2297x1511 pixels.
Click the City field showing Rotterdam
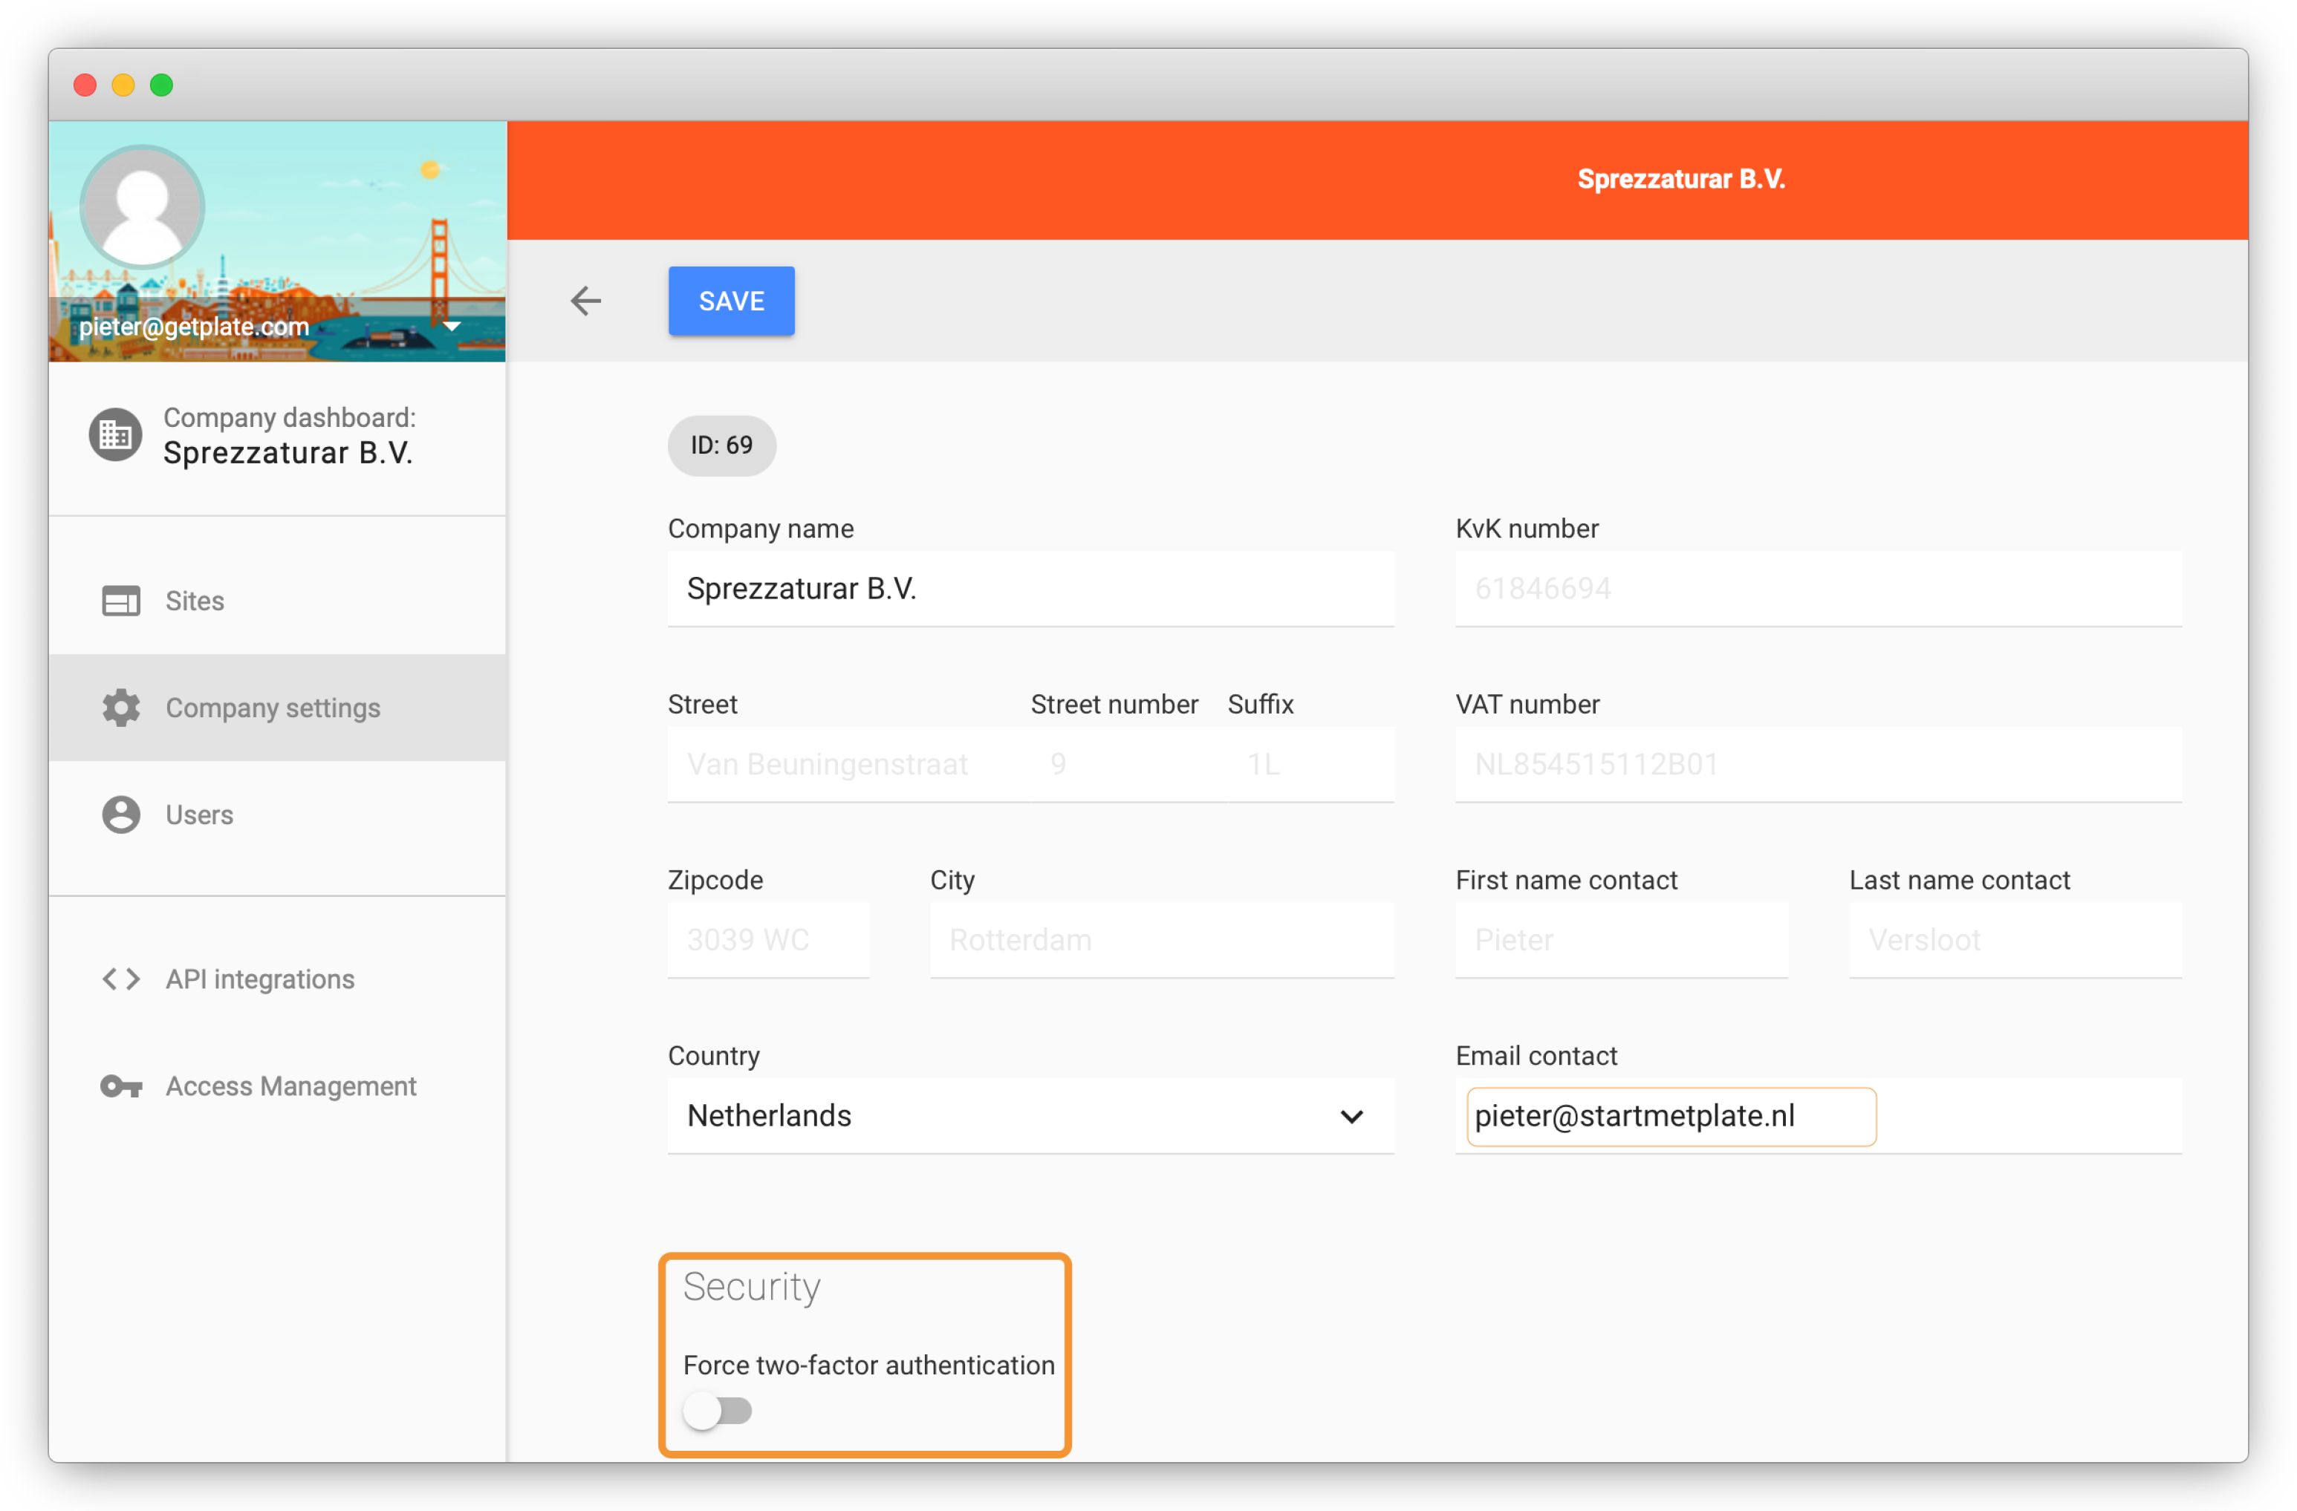pos(1162,941)
